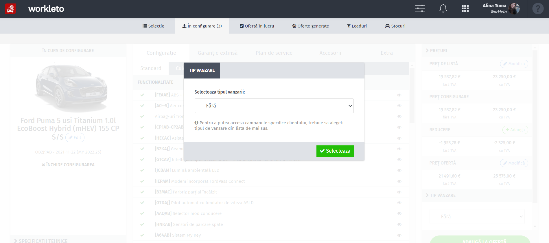Open the Stocuri tab
Screen dimensions: 549x243
[395, 26]
